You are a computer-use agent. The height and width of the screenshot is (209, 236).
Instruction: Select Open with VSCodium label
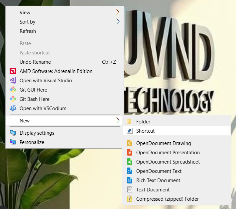[x=43, y=108]
